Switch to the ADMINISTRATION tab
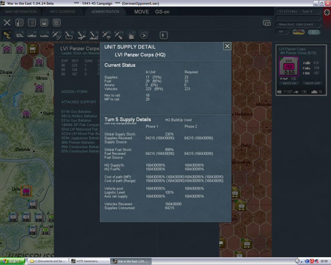 [x=105, y=12]
